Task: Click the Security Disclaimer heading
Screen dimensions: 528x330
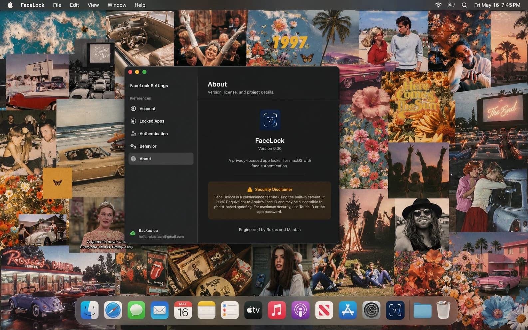Action: coord(274,189)
